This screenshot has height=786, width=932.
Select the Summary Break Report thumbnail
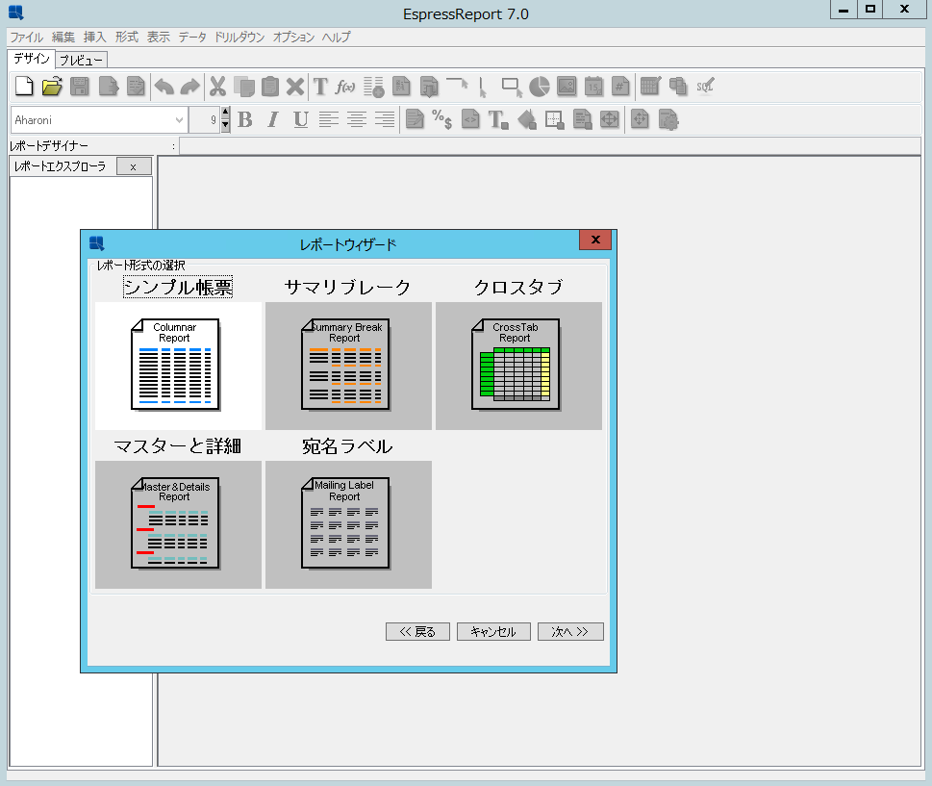(x=348, y=366)
